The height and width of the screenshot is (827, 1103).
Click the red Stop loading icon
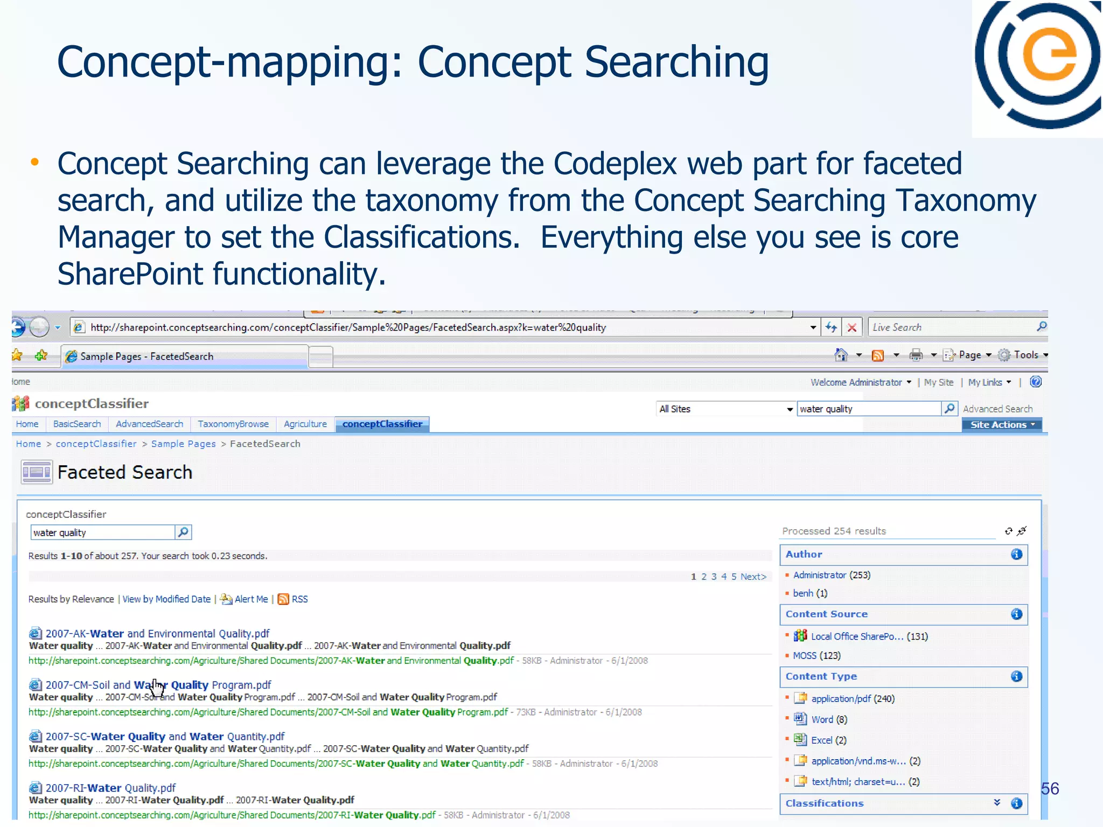click(852, 327)
